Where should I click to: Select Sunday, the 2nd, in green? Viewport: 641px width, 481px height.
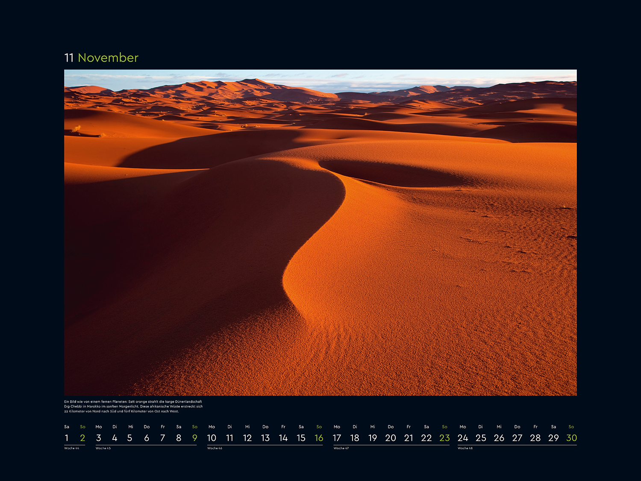point(82,438)
